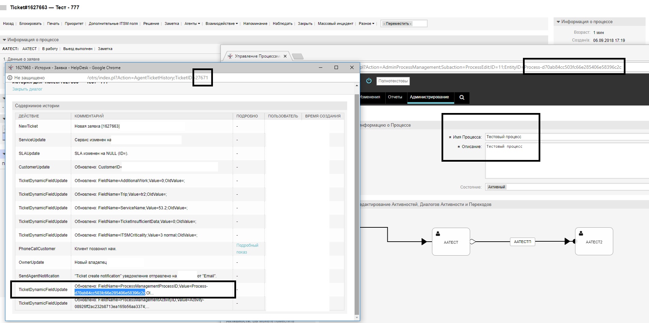Click the В работу process dialog link
This screenshot has height=323, width=649.
pos(50,49)
